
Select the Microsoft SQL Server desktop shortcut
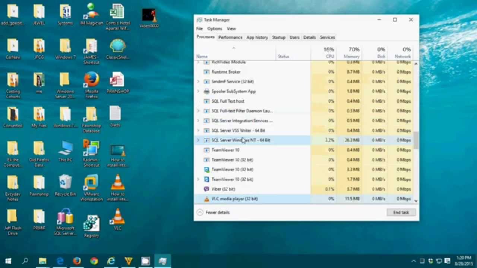pos(65,222)
